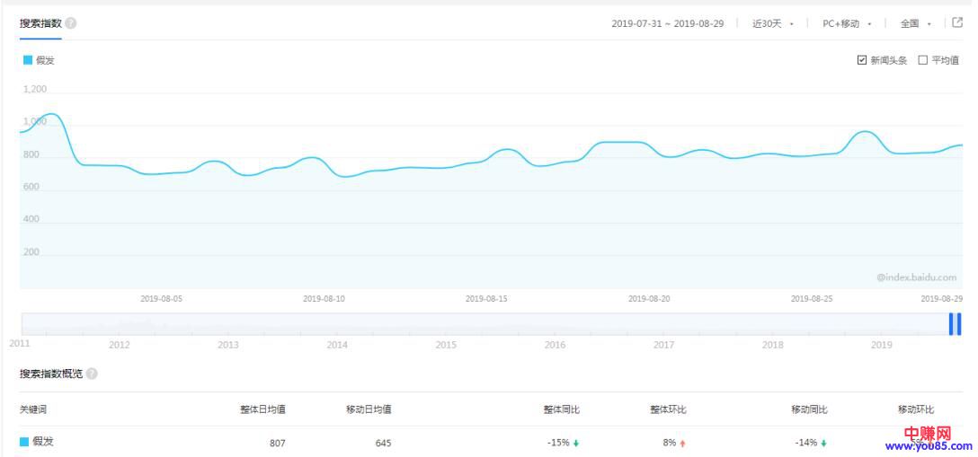Open the 近30天 time range dropdown
Viewport: 978px width, 457px height.
[772, 24]
